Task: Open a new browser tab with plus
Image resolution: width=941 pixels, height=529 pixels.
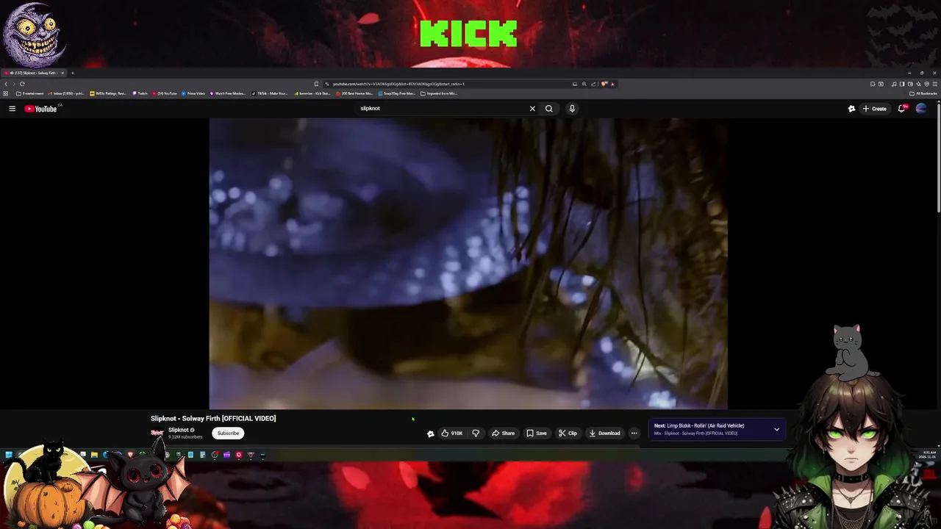Action: pyautogui.click(x=72, y=73)
